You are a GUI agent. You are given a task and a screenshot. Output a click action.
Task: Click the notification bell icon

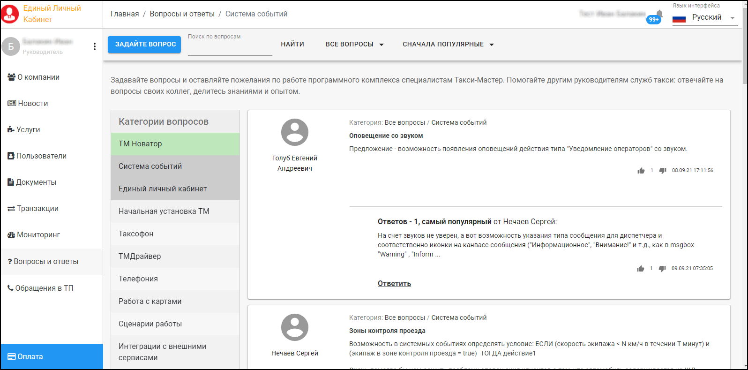(x=659, y=14)
